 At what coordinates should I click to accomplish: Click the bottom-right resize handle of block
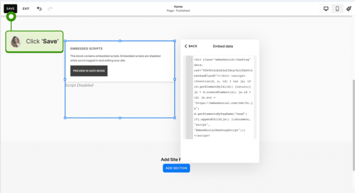click(x=175, y=118)
